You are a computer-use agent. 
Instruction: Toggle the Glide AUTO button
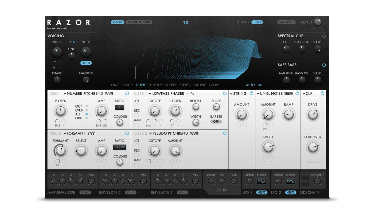86,63
